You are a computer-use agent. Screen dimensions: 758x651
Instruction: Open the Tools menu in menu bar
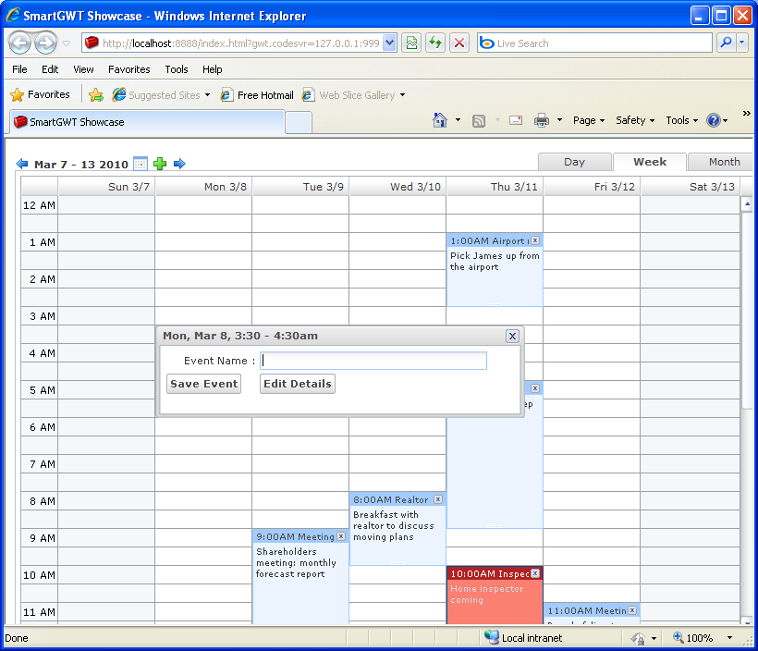177,69
